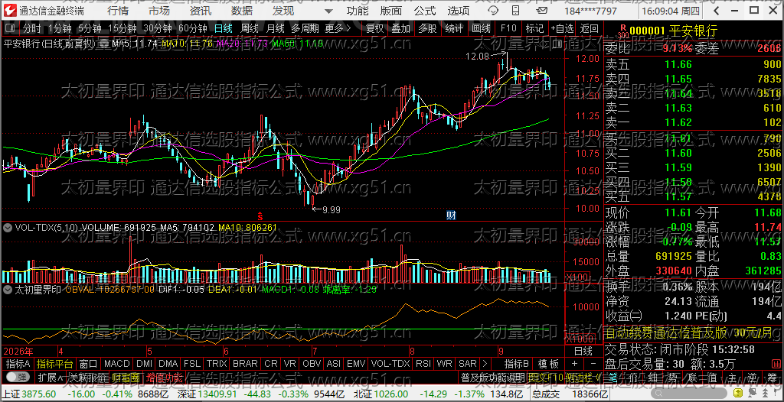784x402 pixels.
Task: Click the 统计 statistics button
Action: [454, 29]
